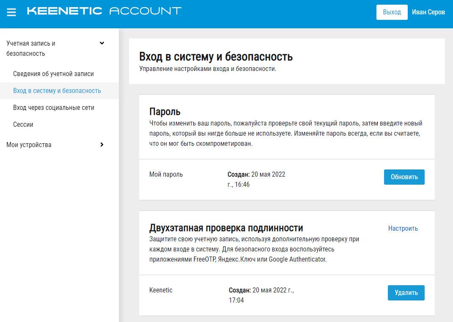Click the Мой пароль label
The image size is (453, 322).
[166, 174]
